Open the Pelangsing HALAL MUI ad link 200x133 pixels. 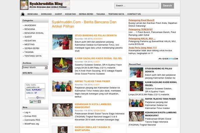click(142, 39)
